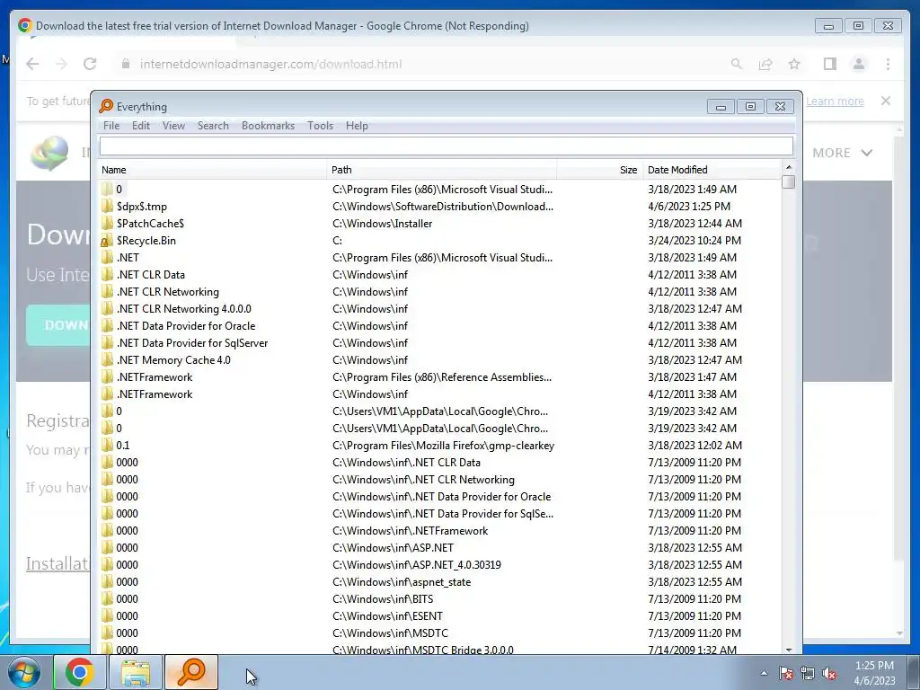Image resolution: width=920 pixels, height=690 pixels.
Task: Click the Everything search input box
Action: pyautogui.click(x=446, y=146)
